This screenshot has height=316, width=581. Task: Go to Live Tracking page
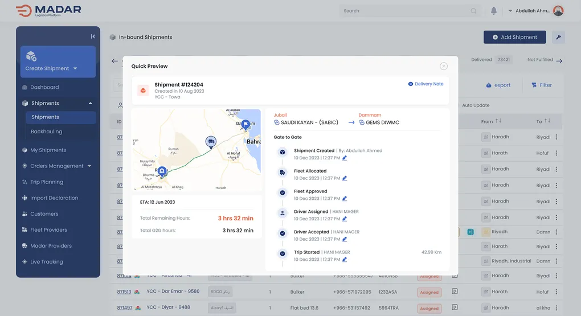point(47,262)
